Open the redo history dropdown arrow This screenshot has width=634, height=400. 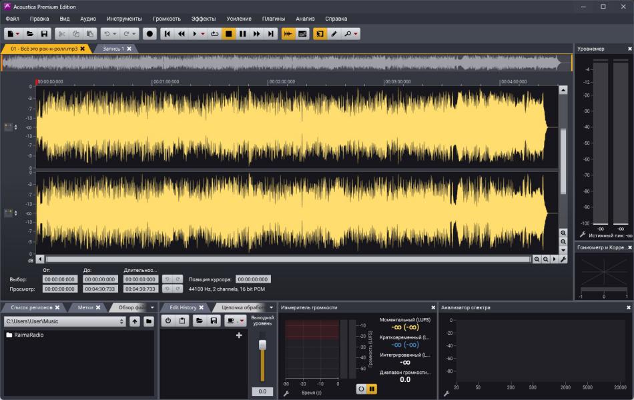(134, 34)
